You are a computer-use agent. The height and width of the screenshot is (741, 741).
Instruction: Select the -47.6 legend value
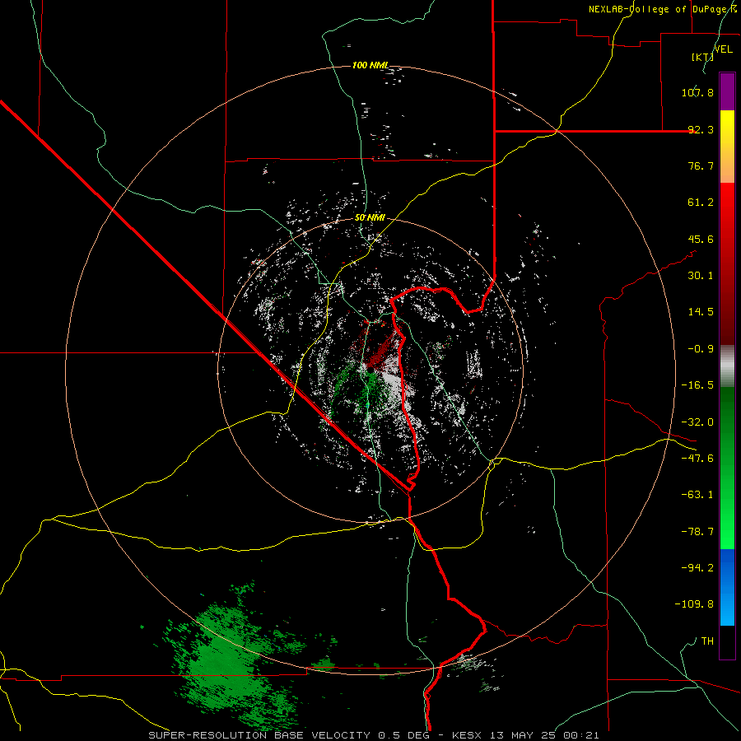click(697, 459)
